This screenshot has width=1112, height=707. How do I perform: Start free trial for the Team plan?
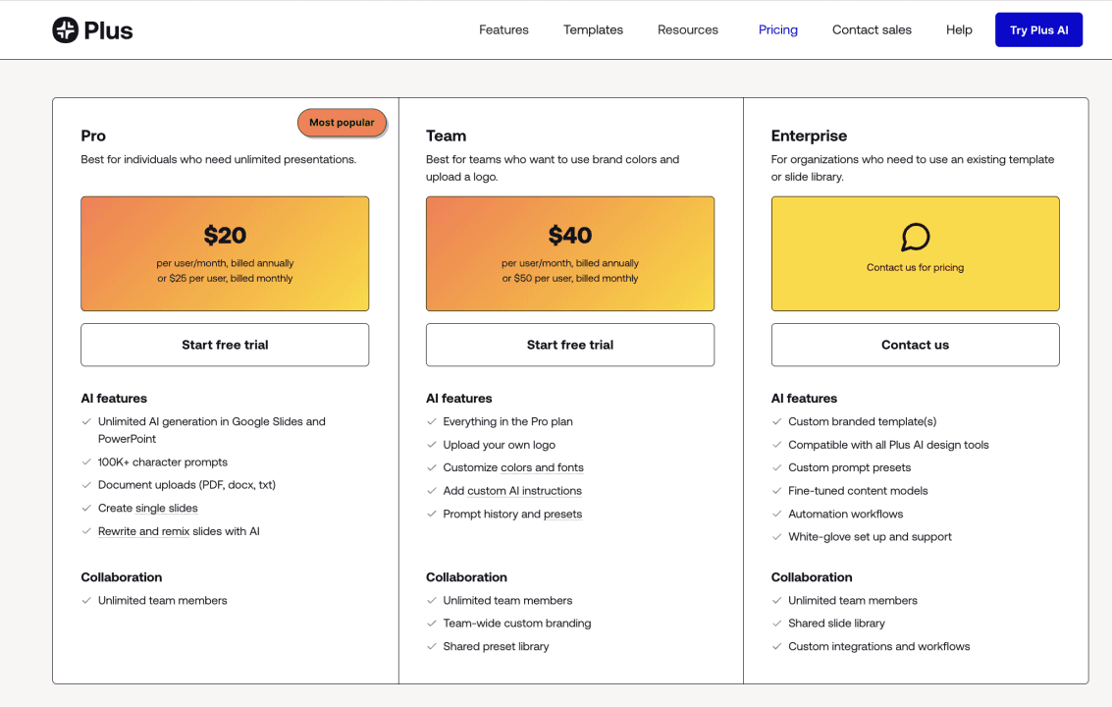[570, 345]
